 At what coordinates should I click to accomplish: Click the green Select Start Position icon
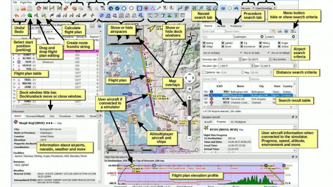coord(30,16)
